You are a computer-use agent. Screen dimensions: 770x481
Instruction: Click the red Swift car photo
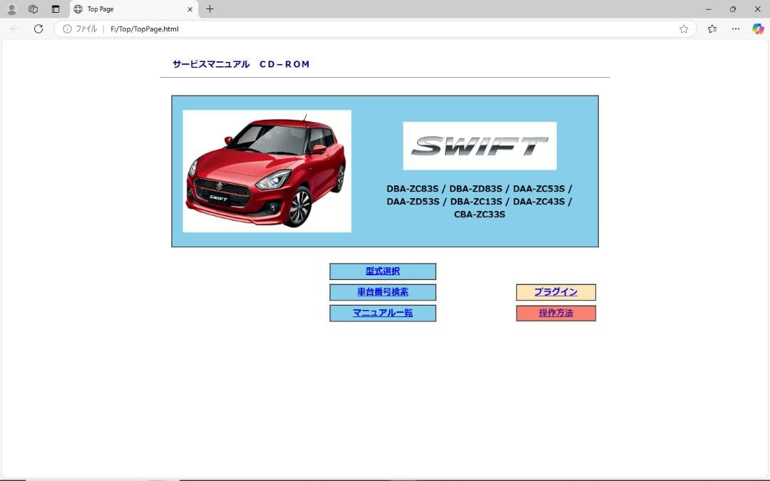tap(266, 171)
